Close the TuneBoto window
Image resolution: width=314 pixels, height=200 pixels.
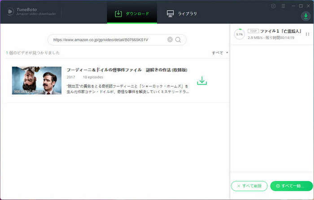pos(309,6)
